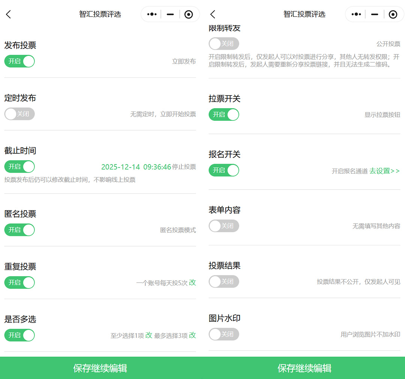Switch off the 拉票开关 toggle
The height and width of the screenshot is (379, 405).
click(224, 114)
